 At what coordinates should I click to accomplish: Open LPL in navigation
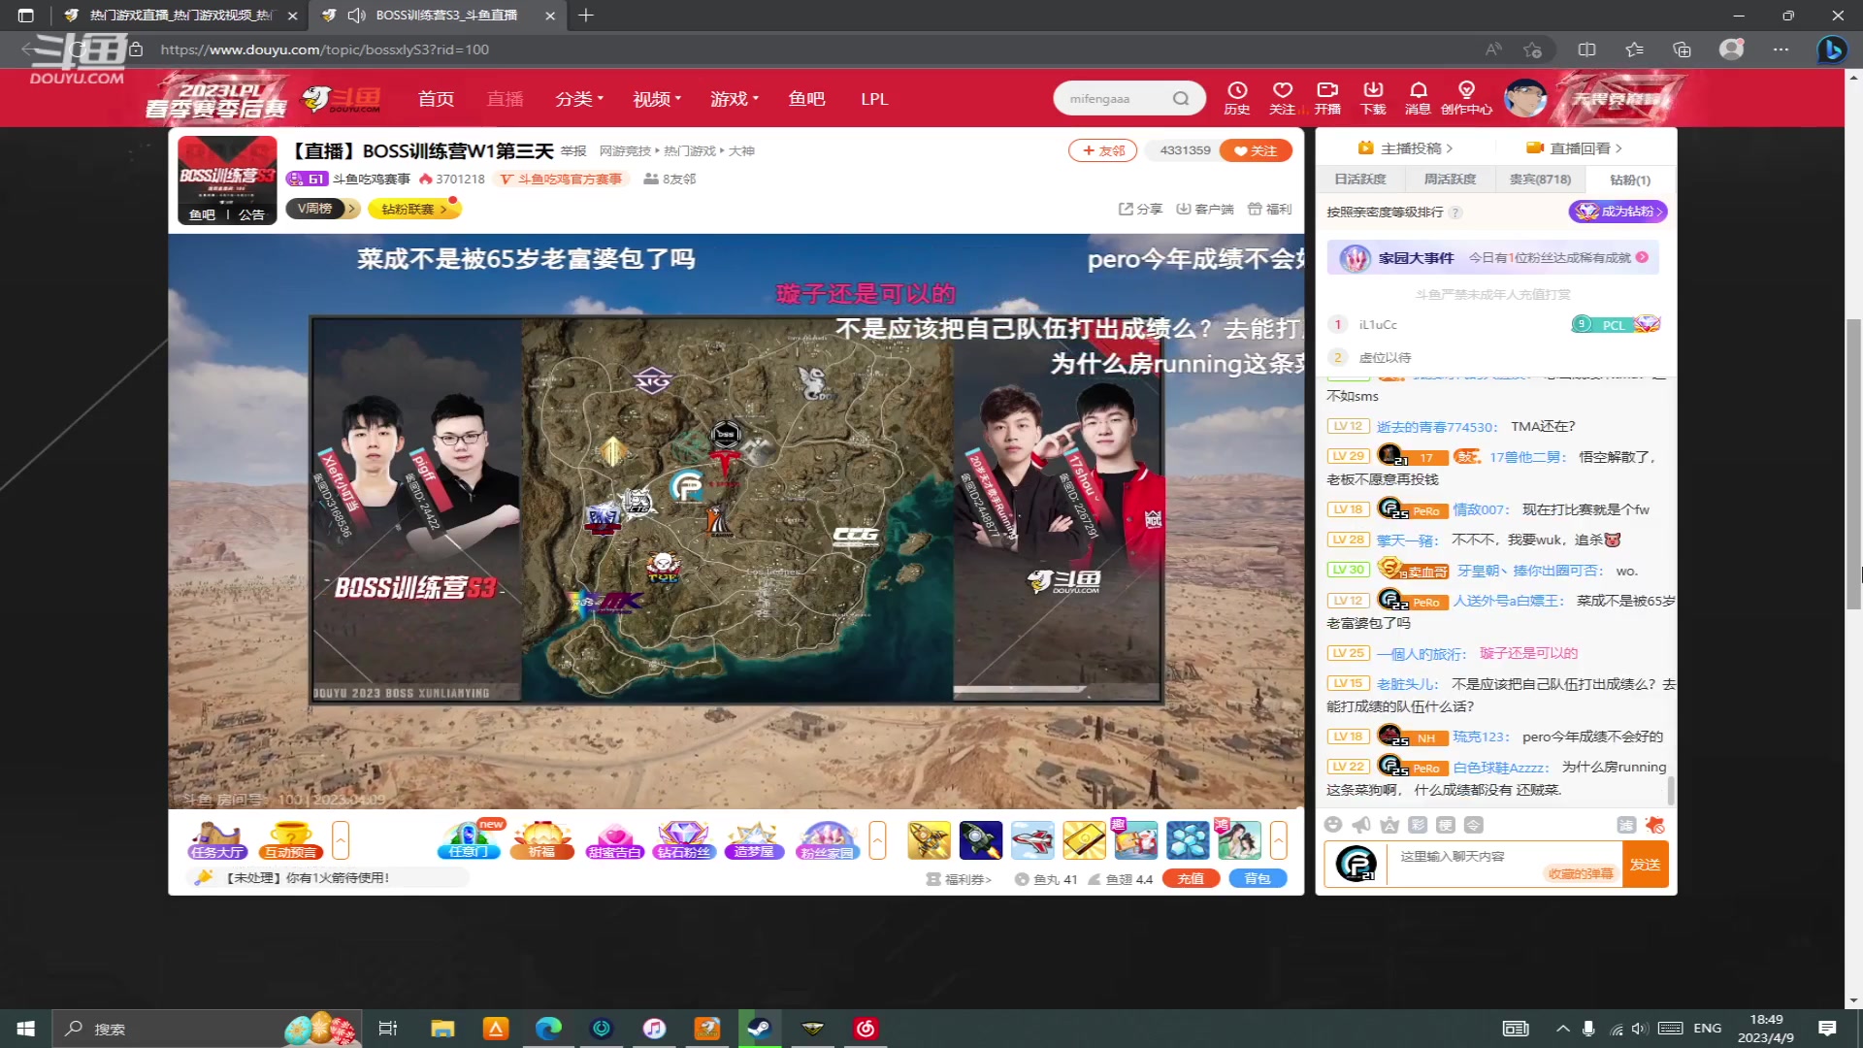coord(874,99)
